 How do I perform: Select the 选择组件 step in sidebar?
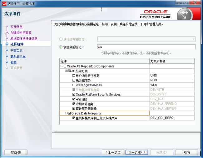17,44
